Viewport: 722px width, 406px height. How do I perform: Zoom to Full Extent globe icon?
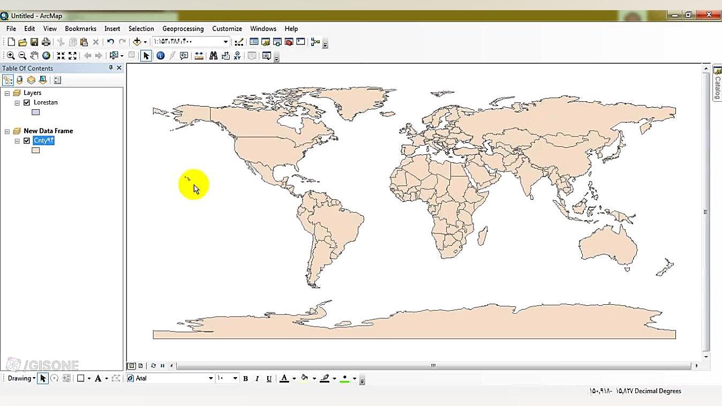coord(46,55)
